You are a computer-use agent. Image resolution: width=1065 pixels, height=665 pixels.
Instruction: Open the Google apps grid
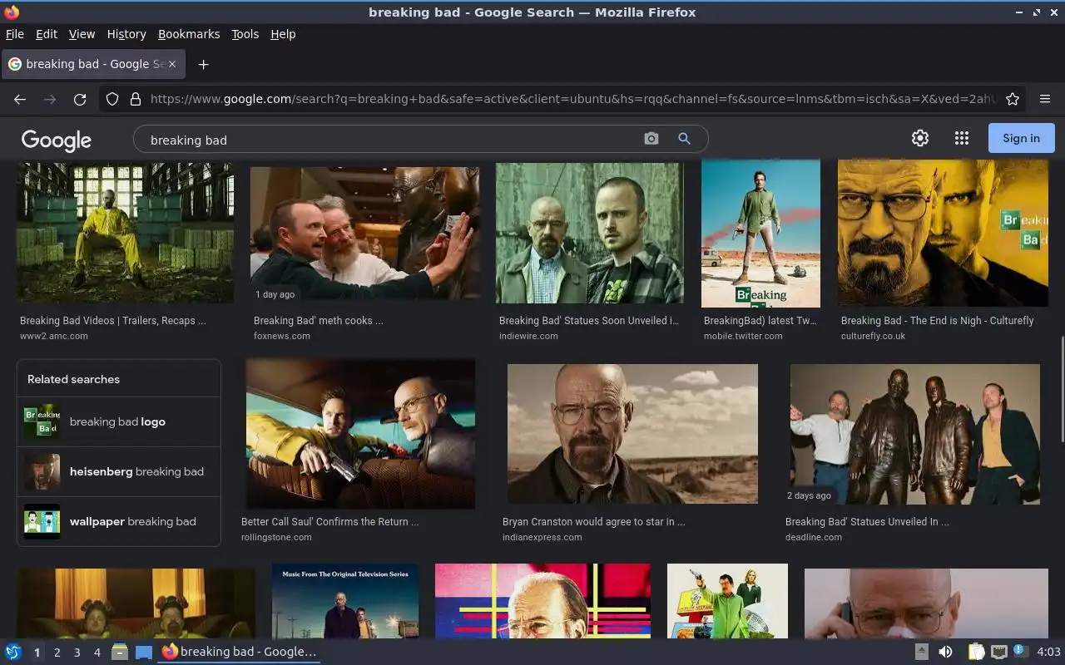click(x=962, y=138)
